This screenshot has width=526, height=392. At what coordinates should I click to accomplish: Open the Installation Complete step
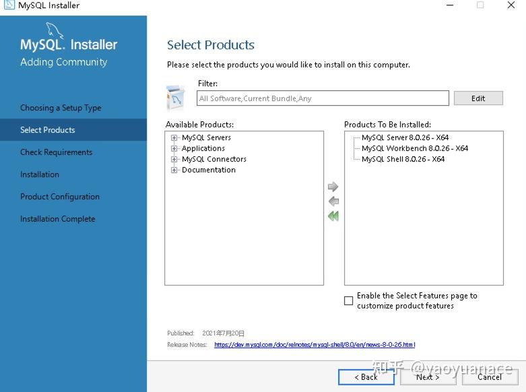pyautogui.click(x=58, y=219)
